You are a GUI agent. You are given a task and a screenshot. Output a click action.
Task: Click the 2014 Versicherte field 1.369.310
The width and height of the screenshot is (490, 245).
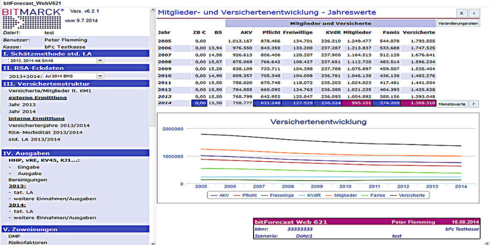click(419, 104)
